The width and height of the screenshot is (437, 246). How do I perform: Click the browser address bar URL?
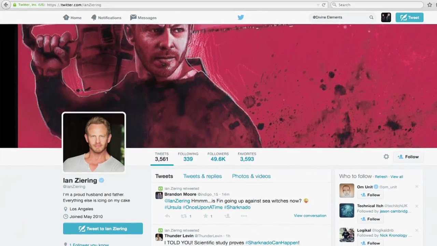[x=164, y=5]
